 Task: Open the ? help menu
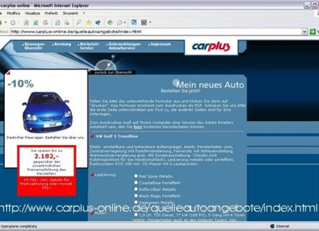[84, 14]
